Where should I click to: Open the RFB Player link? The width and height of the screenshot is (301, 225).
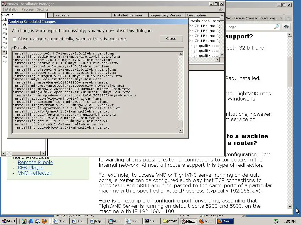pyautogui.click(x=31, y=168)
